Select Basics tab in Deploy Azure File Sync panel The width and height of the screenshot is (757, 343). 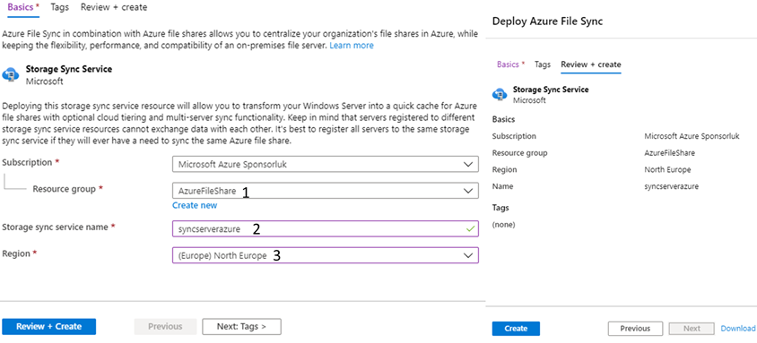pyautogui.click(x=510, y=64)
